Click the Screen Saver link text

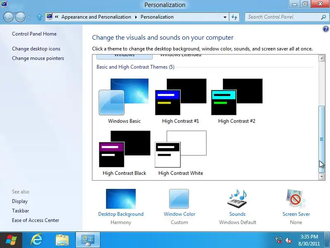tap(296, 214)
